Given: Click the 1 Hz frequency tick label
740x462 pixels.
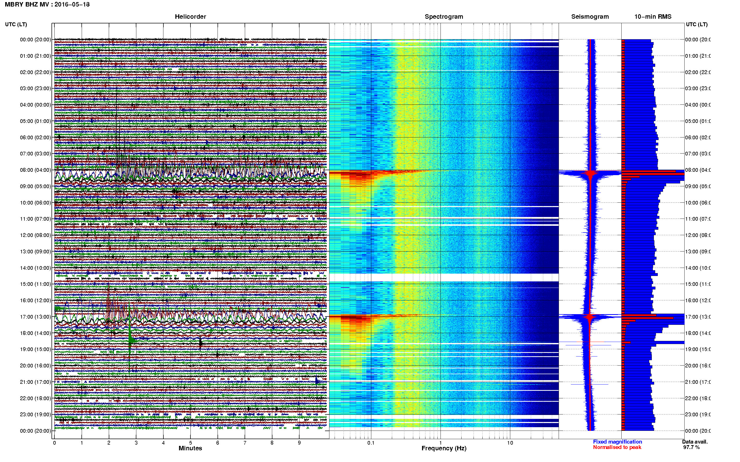Looking at the screenshot, I should [441, 443].
